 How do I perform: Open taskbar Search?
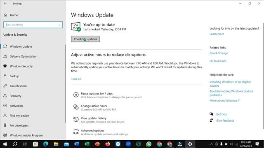click(x=15, y=144)
